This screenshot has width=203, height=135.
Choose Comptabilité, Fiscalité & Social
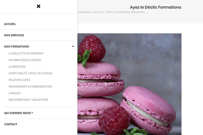coord(31,73)
